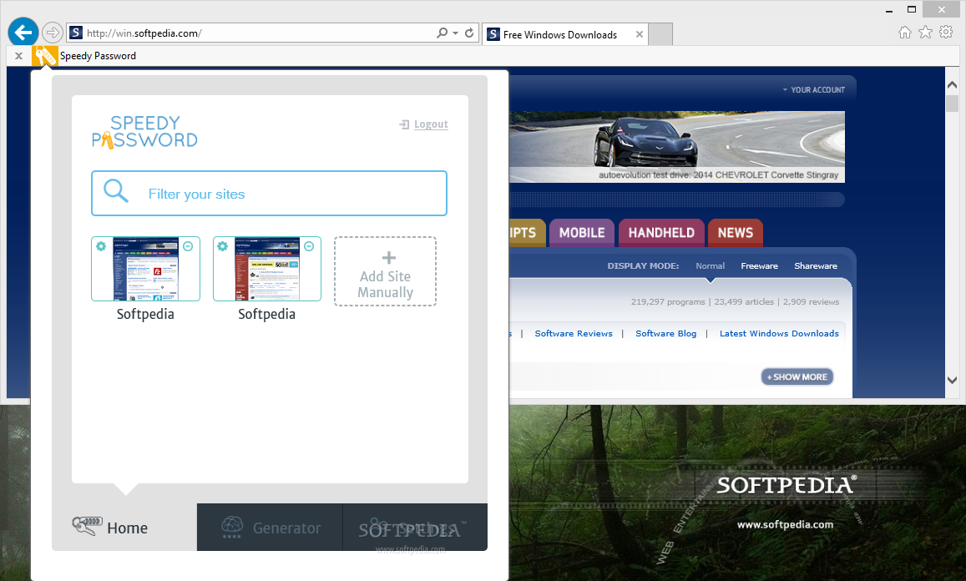Open the second Softpedia site thumbnail
Screen dimensions: 966x581
click(267, 269)
